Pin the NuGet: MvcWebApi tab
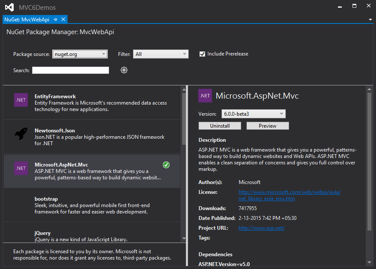 point(55,19)
